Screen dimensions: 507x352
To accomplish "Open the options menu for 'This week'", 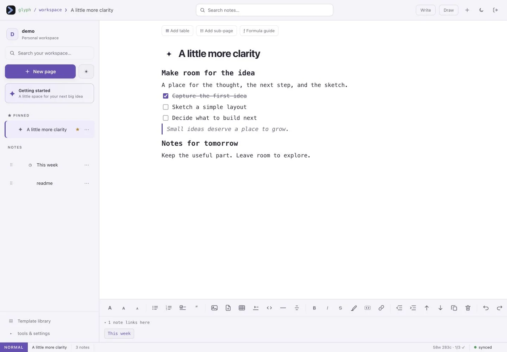I will pos(87,165).
